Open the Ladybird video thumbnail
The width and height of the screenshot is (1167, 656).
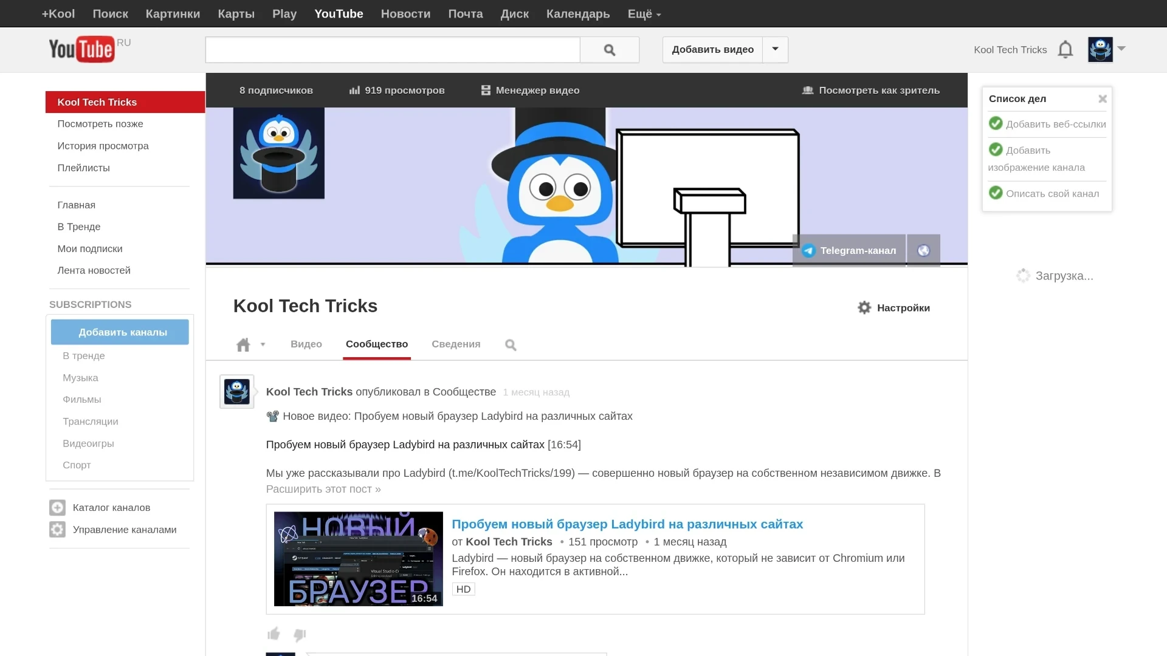(358, 559)
